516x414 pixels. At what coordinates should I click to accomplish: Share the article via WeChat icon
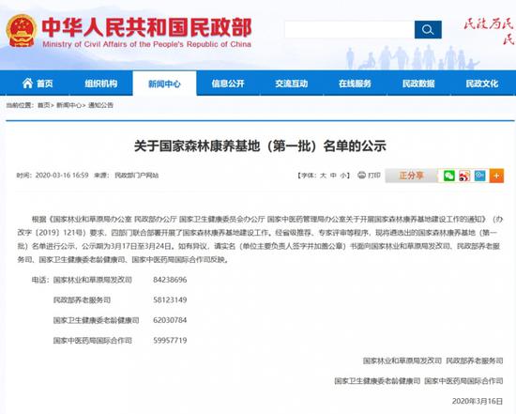(x=448, y=176)
